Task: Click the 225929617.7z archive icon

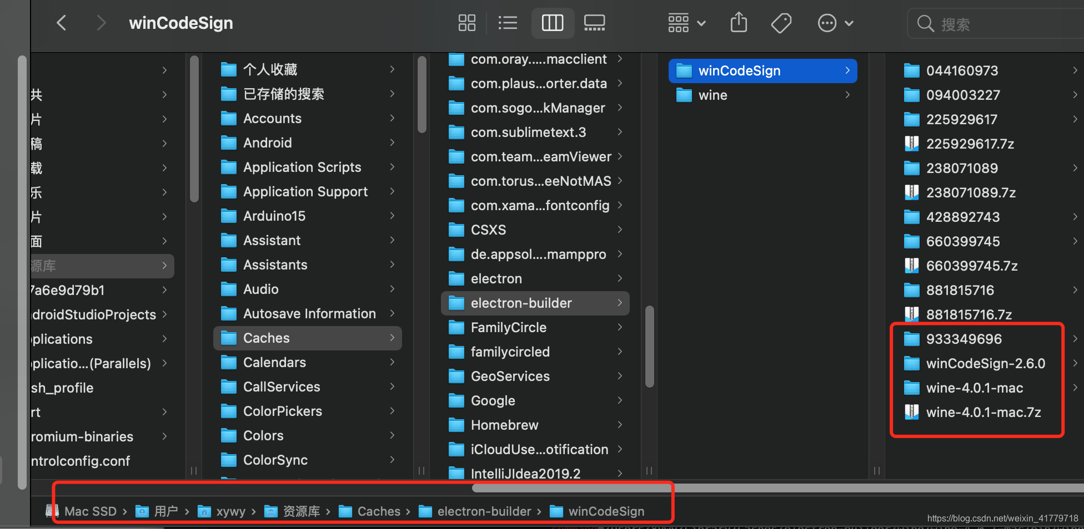Action: pyautogui.click(x=911, y=144)
